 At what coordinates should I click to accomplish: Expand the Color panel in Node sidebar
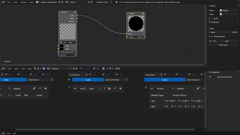(209, 18)
